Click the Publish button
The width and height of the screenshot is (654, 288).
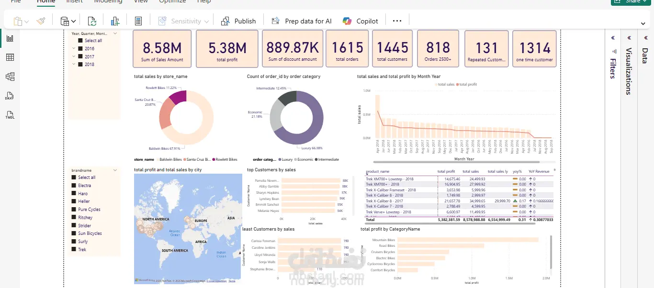tap(238, 21)
